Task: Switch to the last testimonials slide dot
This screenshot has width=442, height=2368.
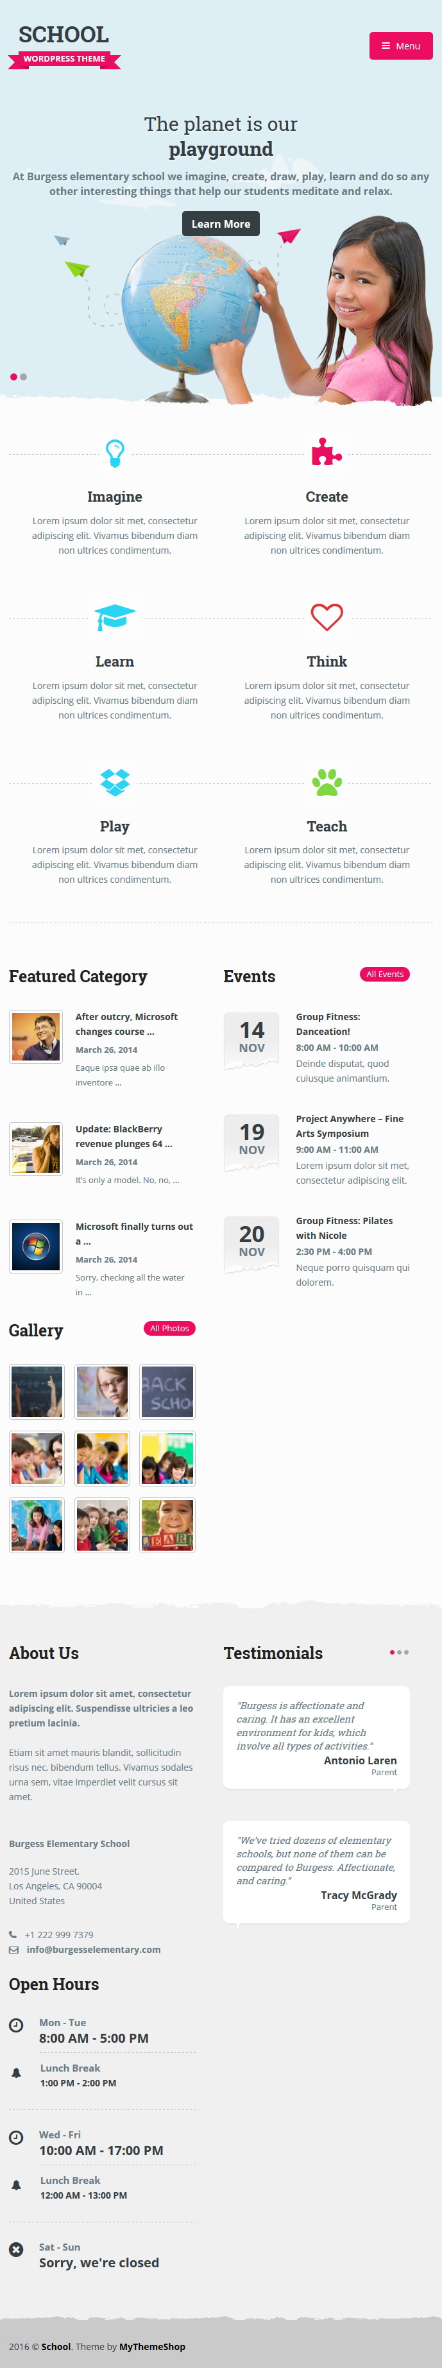Action: [406, 1653]
